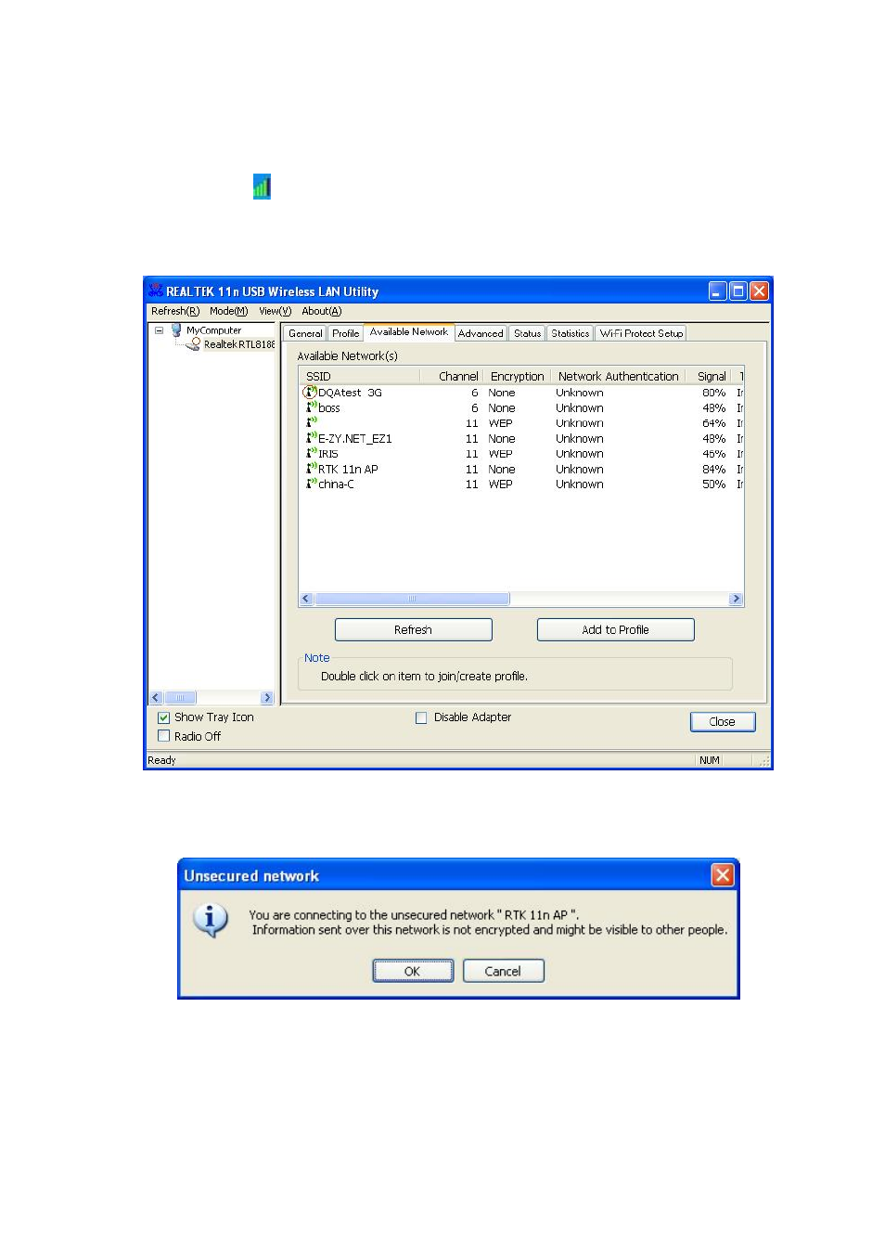Image resolution: width=885 pixels, height=1253 pixels.
Task: Switch to the Advanced tab
Action: click(x=481, y=333)
